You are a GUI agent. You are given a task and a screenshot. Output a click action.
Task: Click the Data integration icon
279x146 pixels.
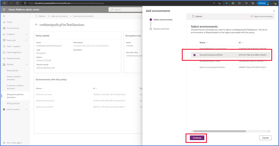[x=4, y=52]
